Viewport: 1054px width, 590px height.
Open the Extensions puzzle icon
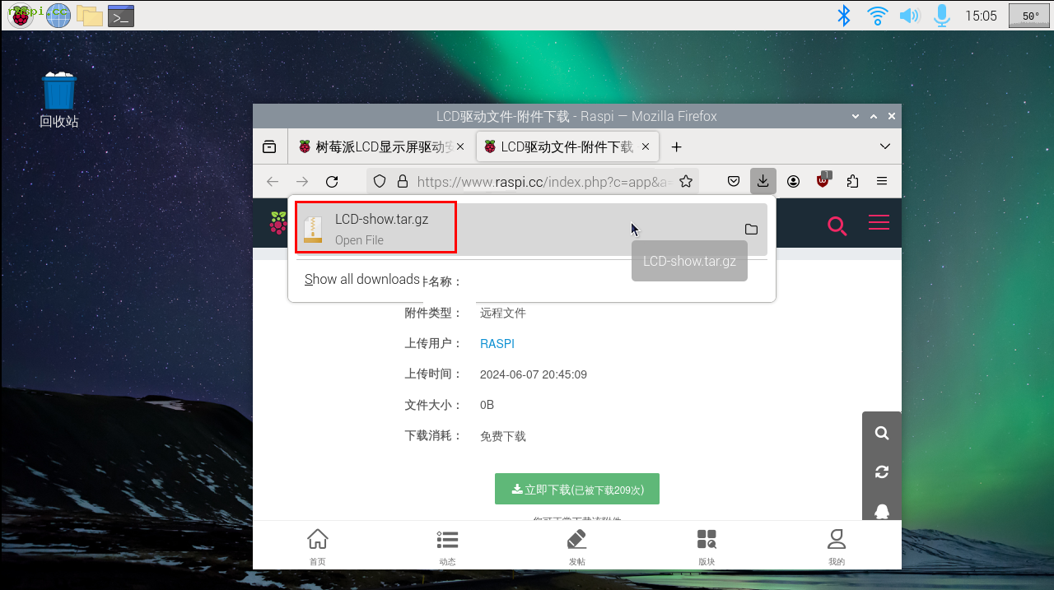(852, 181)
